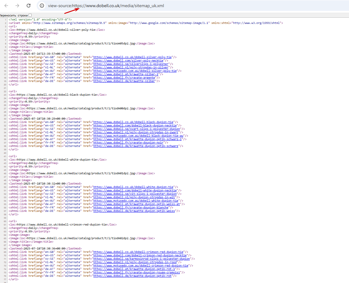This screenshot has height=283, width=349.
Task: Open dobell.com/dobell-white-dupion-necktie link
Action: [135, 190]
